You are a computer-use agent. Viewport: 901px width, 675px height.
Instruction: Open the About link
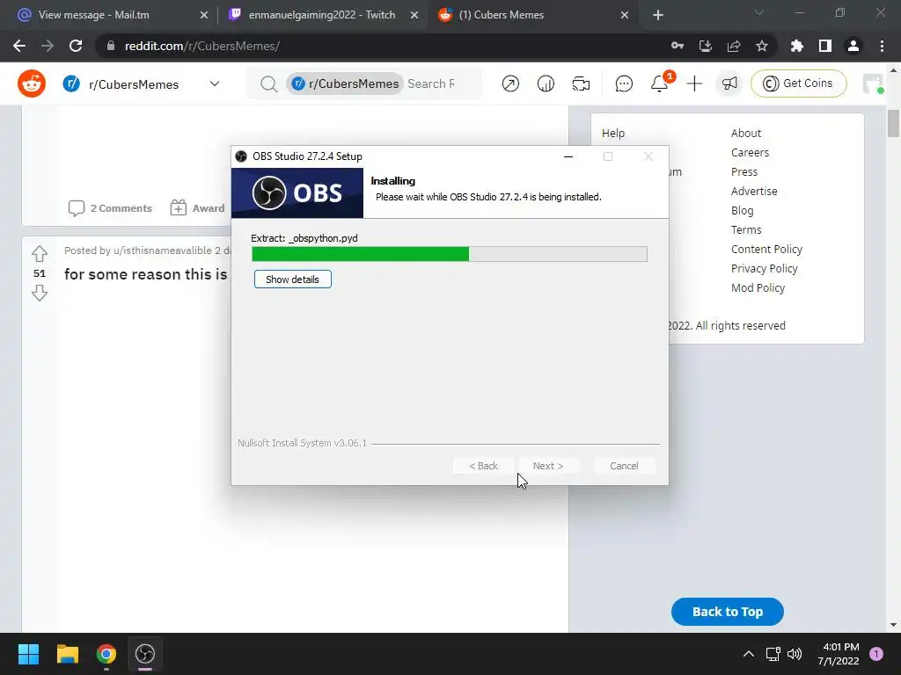(746, 134)
